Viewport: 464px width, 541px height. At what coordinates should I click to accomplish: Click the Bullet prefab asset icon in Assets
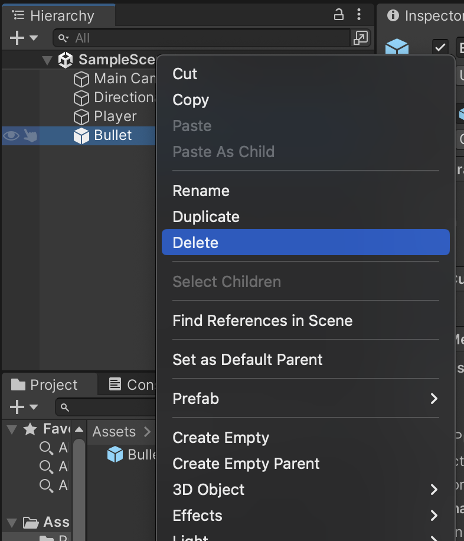click(x=115, y=454)
